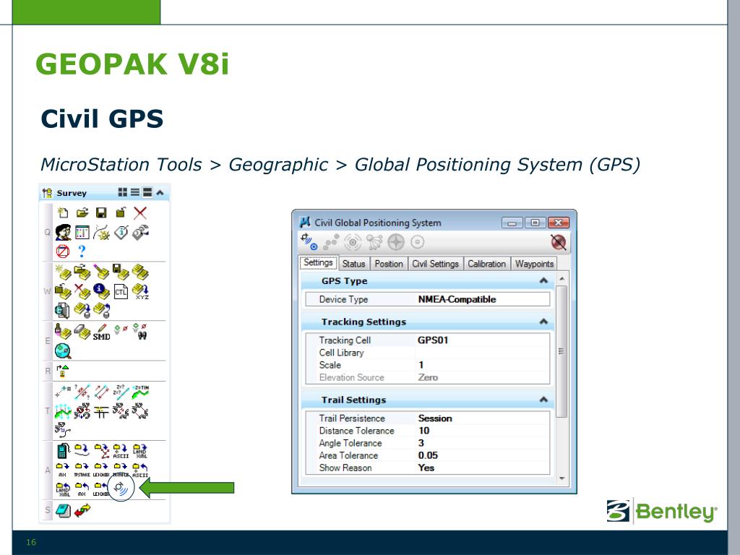Viewport: 740px width, 555px height.
Task: Click the red crossed-out sign icon
Action: click(63, 251)
